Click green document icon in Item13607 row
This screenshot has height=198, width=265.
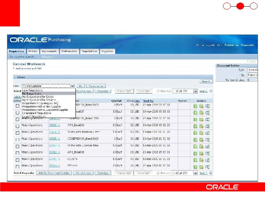pos(195,106)
